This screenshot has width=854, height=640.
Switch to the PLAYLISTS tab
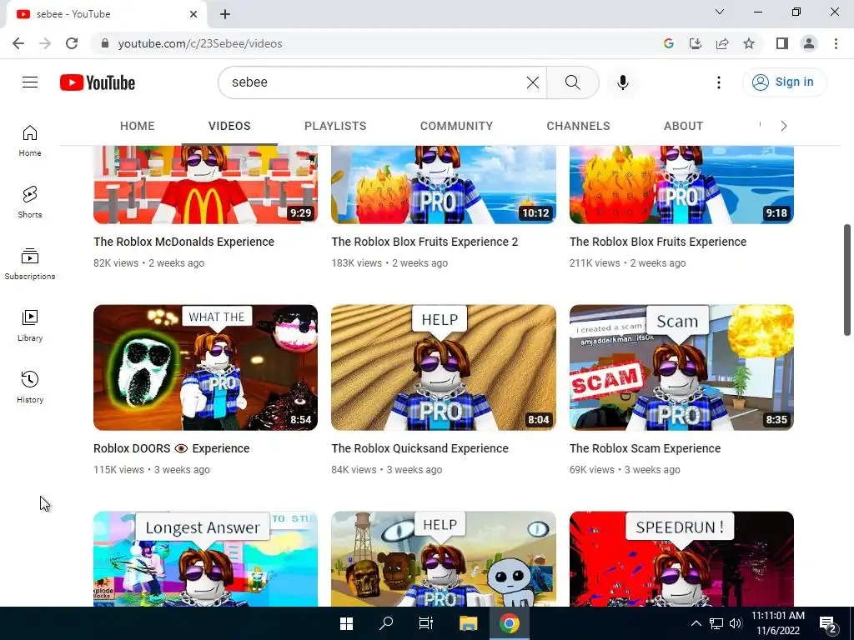[335, 126]
